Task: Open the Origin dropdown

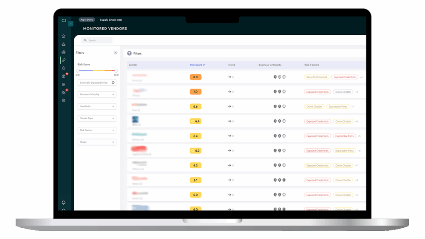Action: [97, 142]
